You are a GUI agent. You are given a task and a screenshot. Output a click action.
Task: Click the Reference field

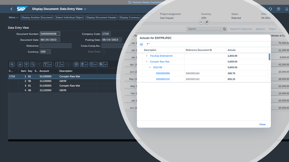(55, 46)
